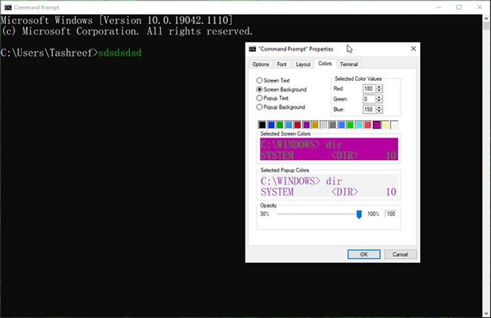Select the Popup Background radio button
This screenshot has width=491, height=318.
261,107
